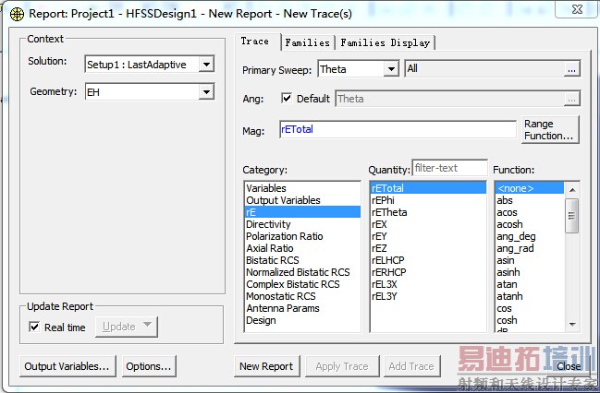Select cos in the Function list
The width and height of the screenshot is (600, 393).
point(530,308)
